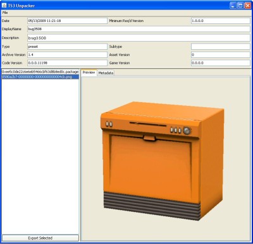Click the Archive Version field
This screenshot has width=253, height=244.
tap(67, 55)
